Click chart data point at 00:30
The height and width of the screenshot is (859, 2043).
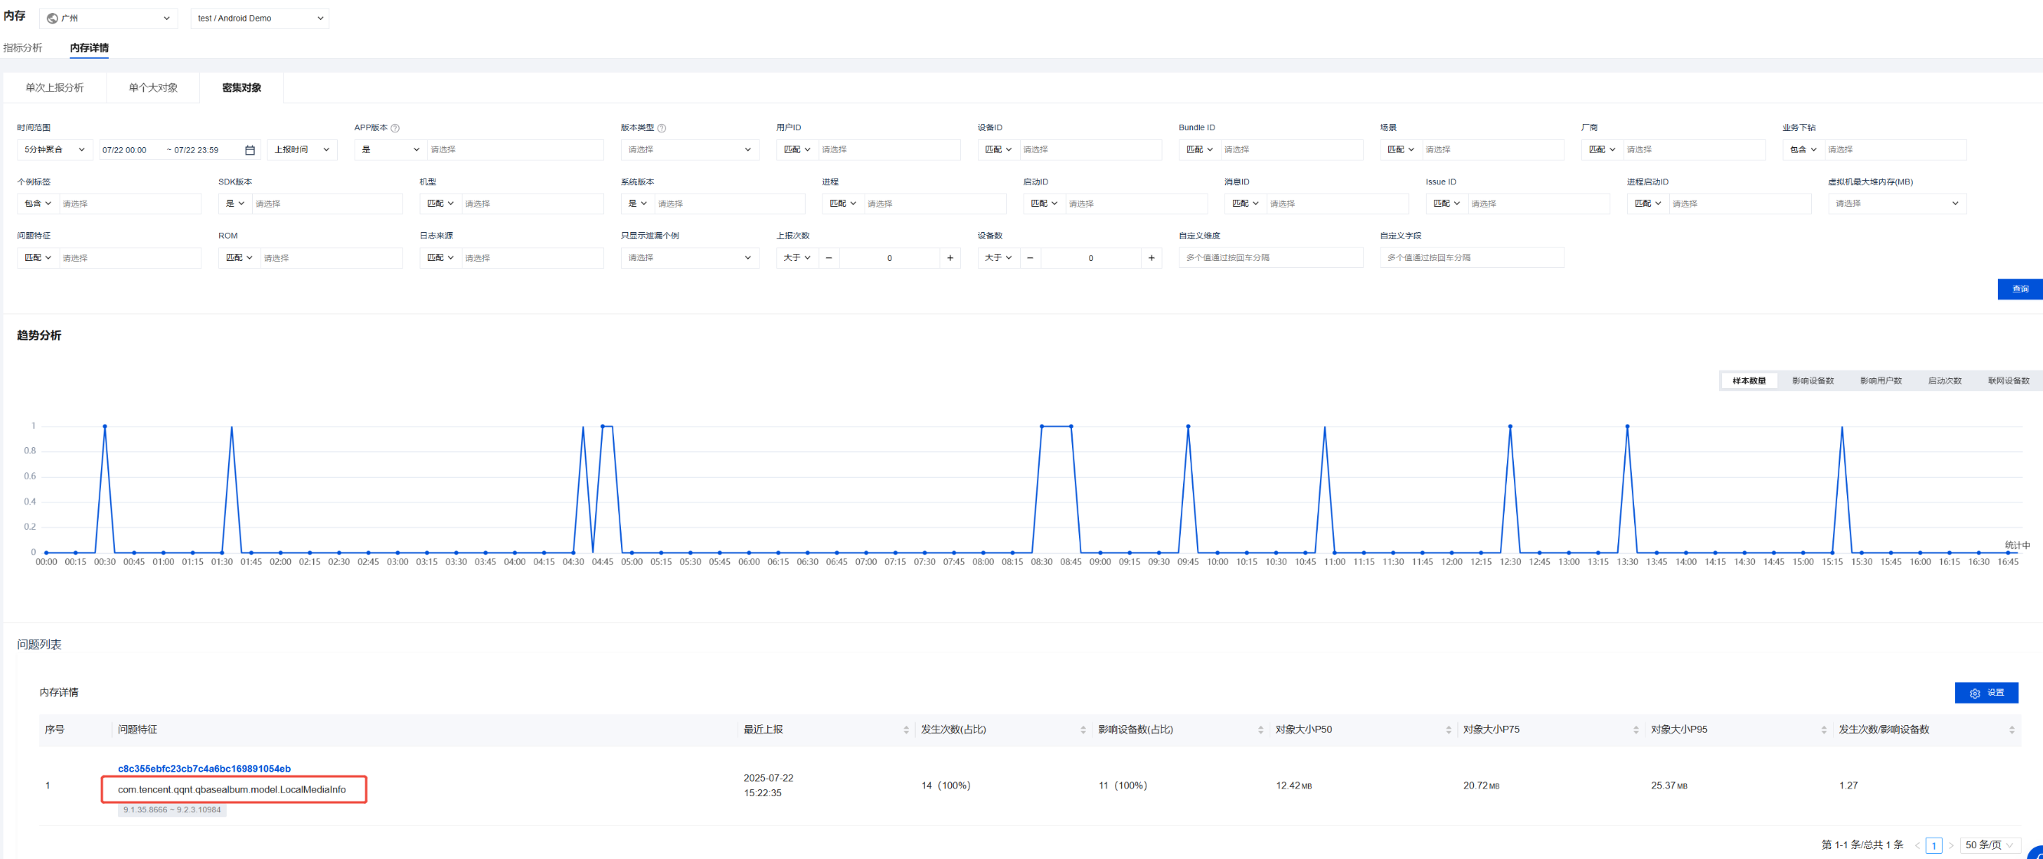coord(105,426)
